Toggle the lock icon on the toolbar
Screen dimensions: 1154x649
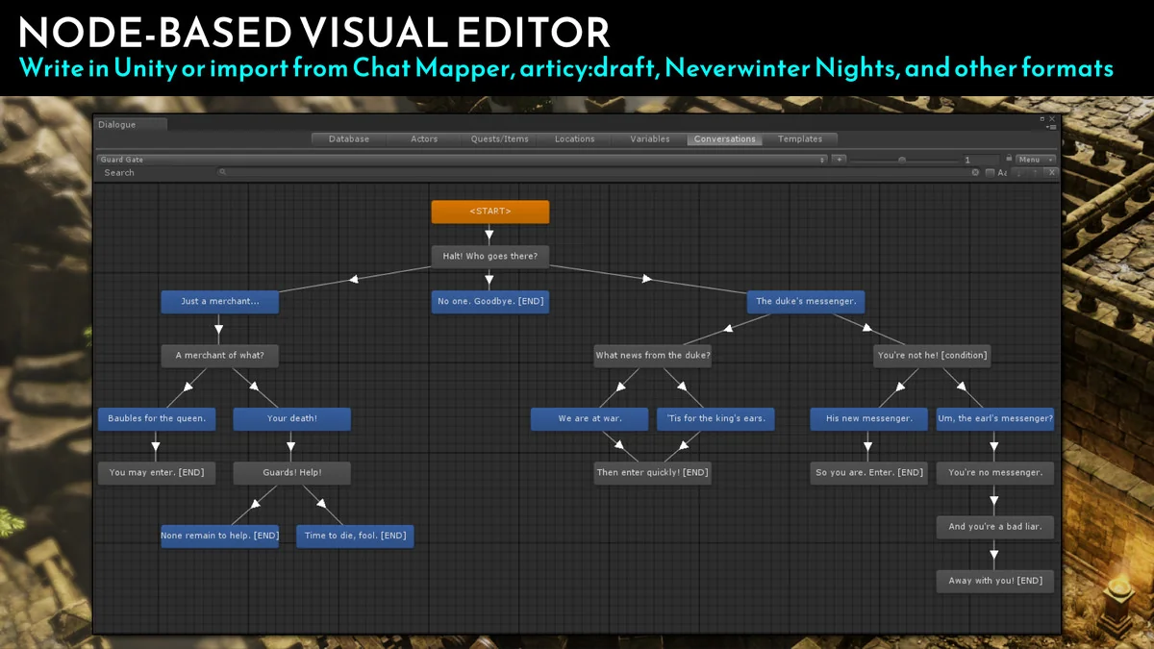pyautogui.click(x=1009, y=158)
